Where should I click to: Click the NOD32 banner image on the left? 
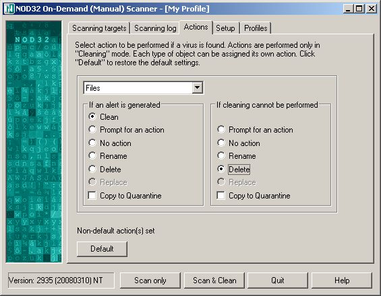(x=34, y=141)
